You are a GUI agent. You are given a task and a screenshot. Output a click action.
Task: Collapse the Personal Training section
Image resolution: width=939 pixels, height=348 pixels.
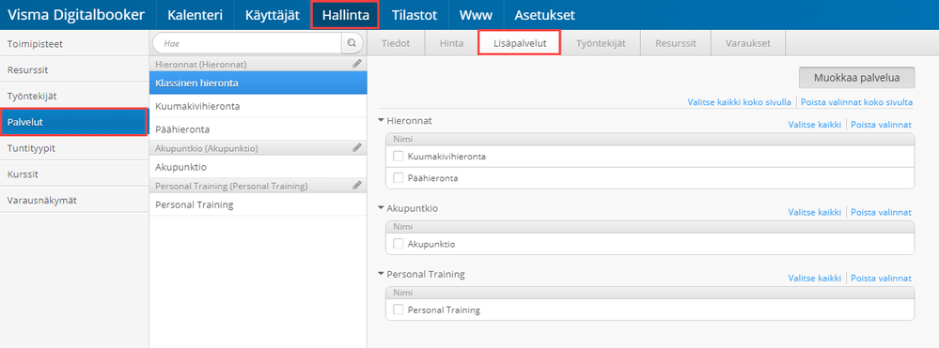click(x=382, y=274)
